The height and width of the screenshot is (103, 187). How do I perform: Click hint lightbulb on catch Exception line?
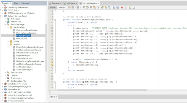[52, 62]
